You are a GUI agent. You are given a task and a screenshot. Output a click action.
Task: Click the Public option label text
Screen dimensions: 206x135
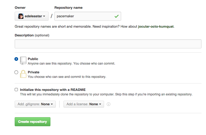(33, 59)
